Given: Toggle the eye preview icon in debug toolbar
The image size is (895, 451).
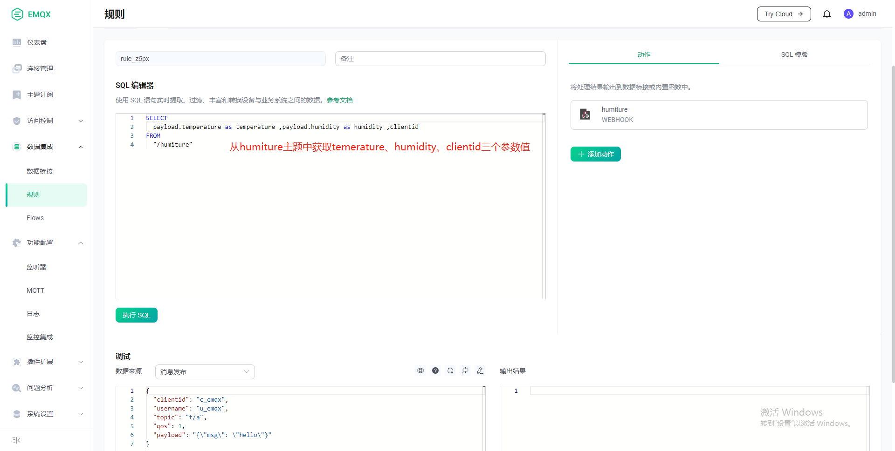Looking at the screenshot, I should [x=420, y=370].
